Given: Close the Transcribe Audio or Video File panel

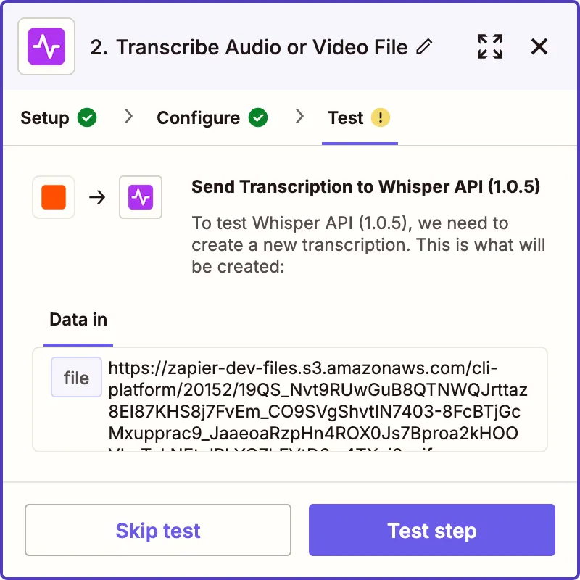Looking at the screenshot, I should click(539, 46).
